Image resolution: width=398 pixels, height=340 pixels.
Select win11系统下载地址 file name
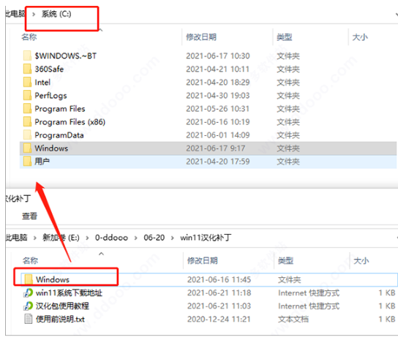(x=69, y=292)
